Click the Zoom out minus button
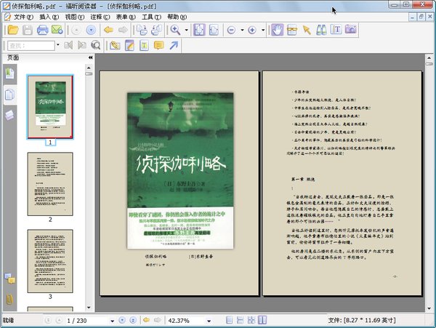Image resolution: width=436 pixels, height=328 pixels. 231,30
